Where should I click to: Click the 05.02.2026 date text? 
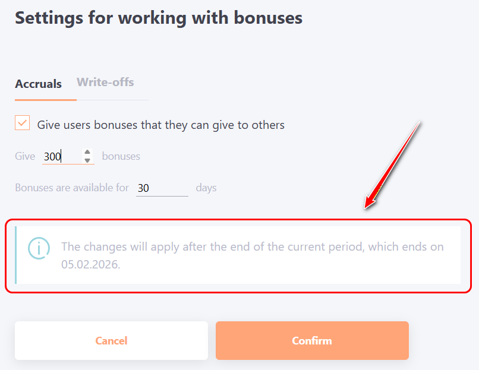pyautogui.click(x=90, y=265)
